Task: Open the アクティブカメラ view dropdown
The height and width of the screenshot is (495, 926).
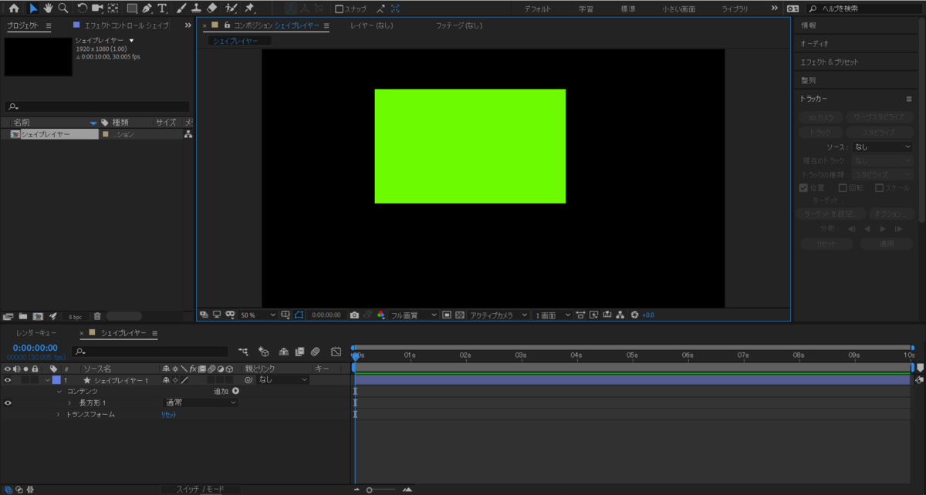Action: (x=498, y=315)
